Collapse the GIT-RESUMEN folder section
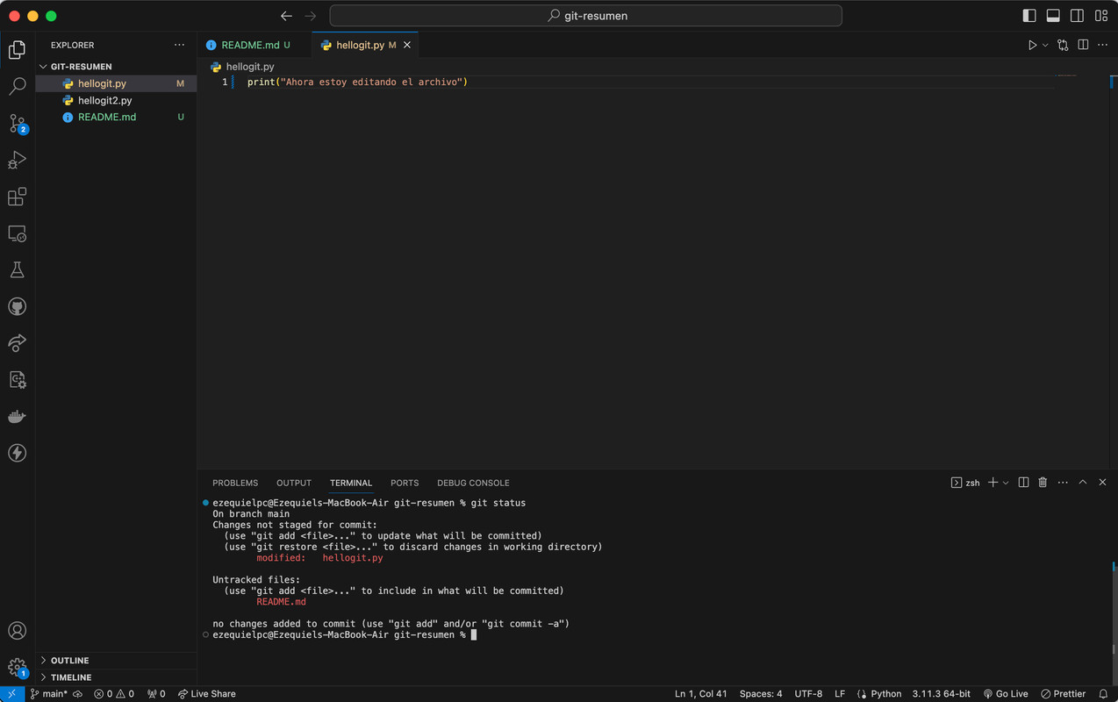1118x702 pixels. 116,67
